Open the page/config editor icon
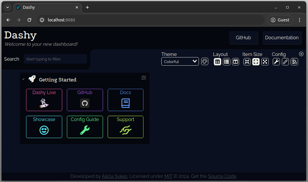The image size is (308, 182). 294,62
